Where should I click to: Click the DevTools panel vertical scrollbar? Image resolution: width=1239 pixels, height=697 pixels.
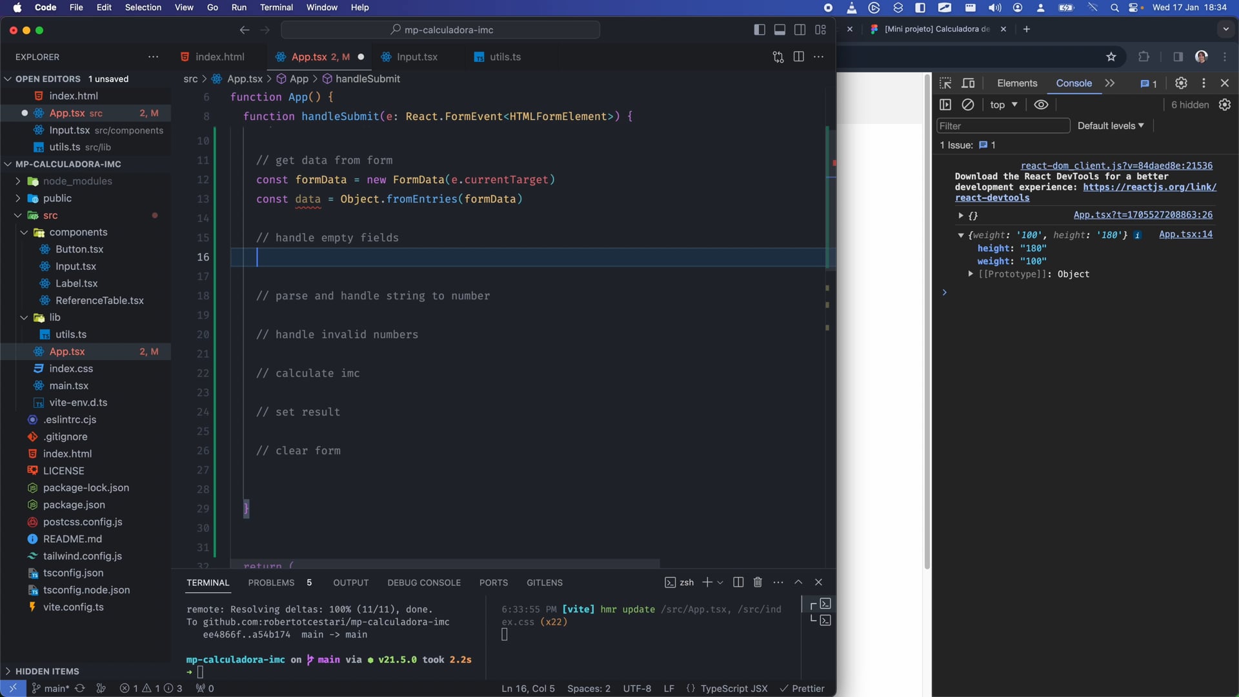tap(927, 323)
